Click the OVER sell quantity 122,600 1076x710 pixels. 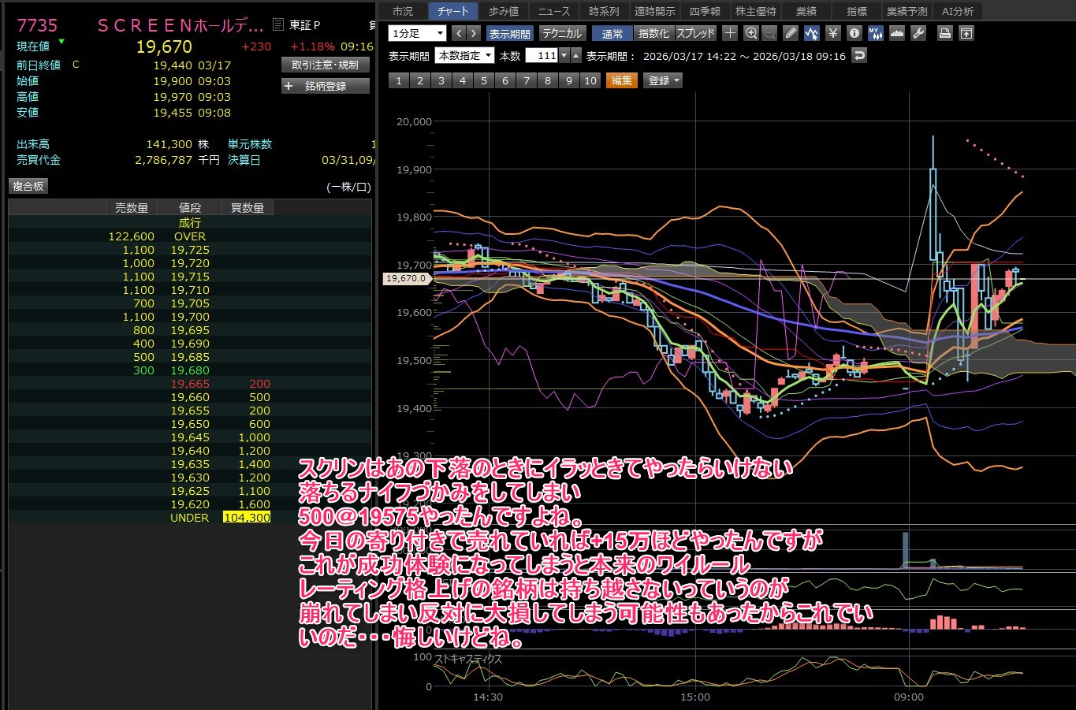[132, 236]
